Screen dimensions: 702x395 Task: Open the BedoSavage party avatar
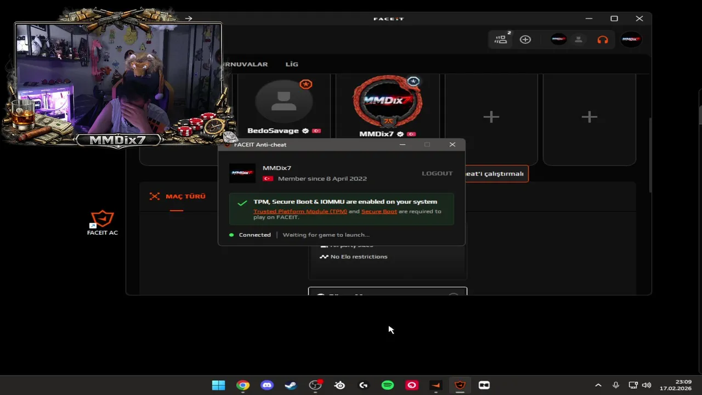284,101
